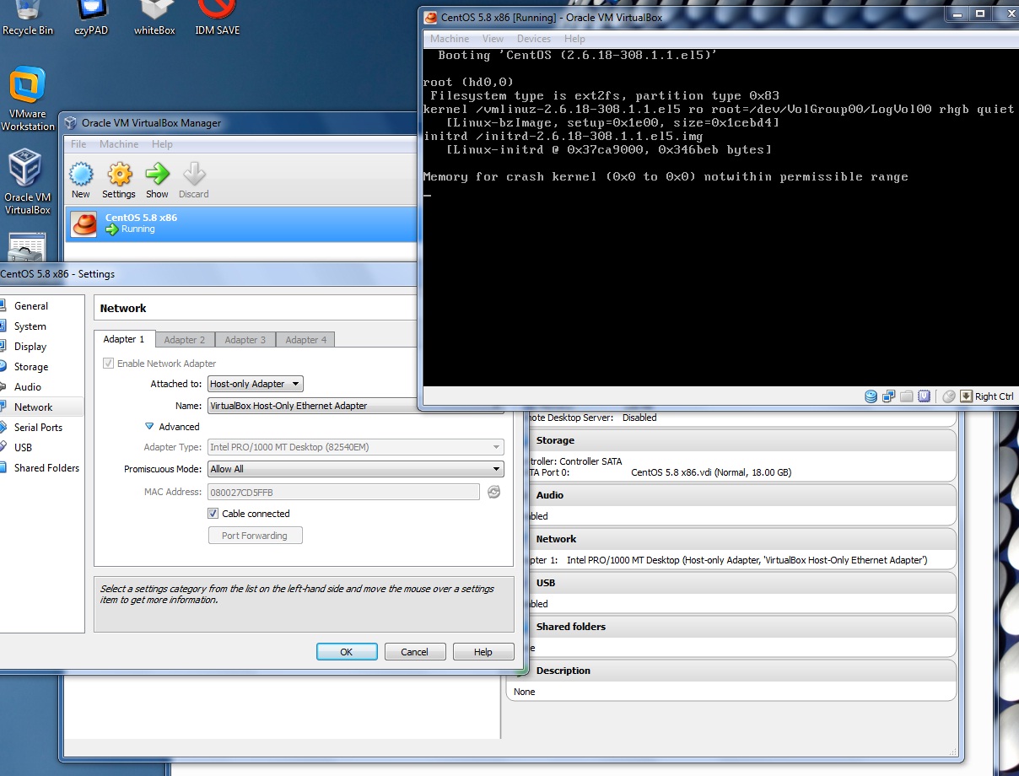Select the Serial Ports settings category
The height and width of the screenshot is (776, 1019).
38,428
